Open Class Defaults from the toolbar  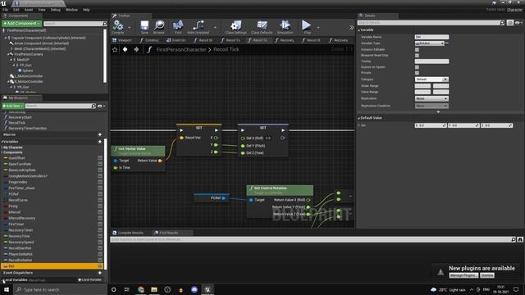(x=262, y=25)
